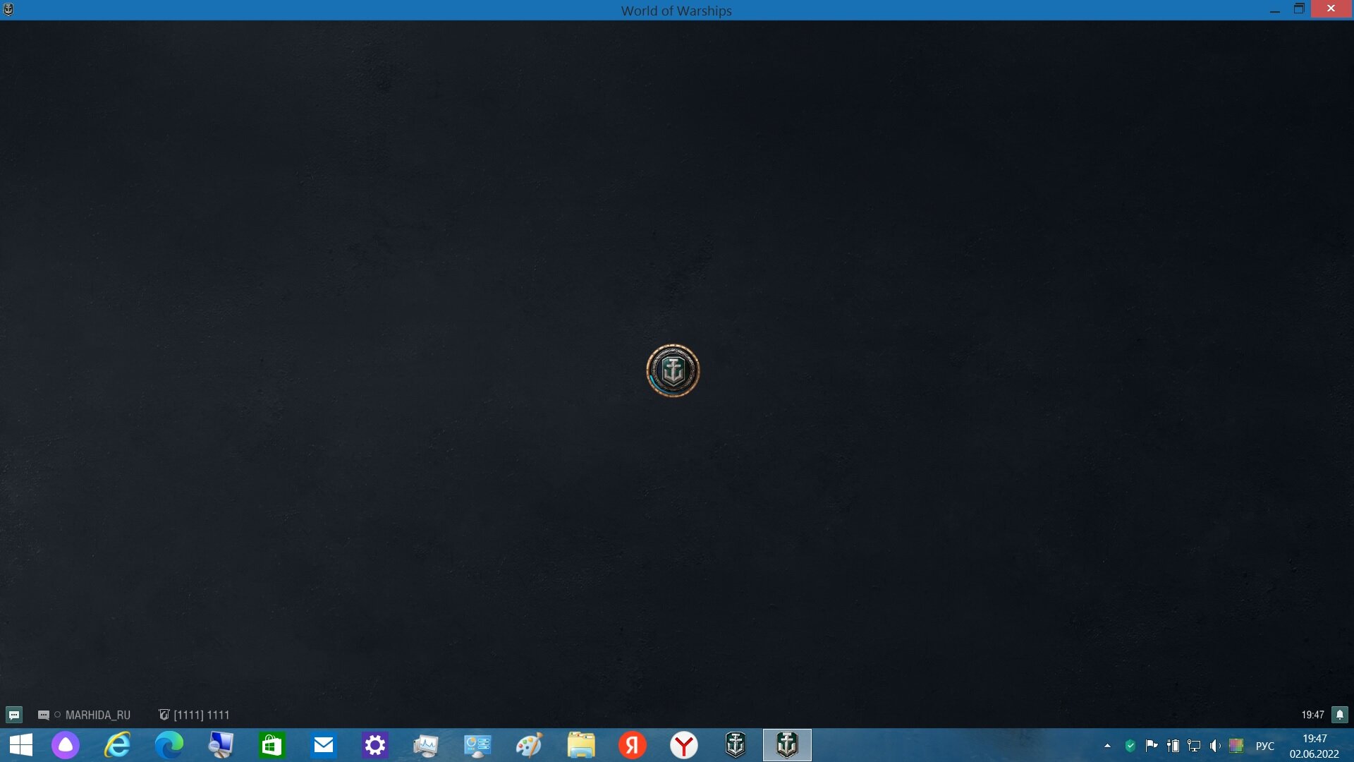The image size is (1354, 762).
Task: Click the World of Warships loading anchor emblem
Action: pos(673,370)
